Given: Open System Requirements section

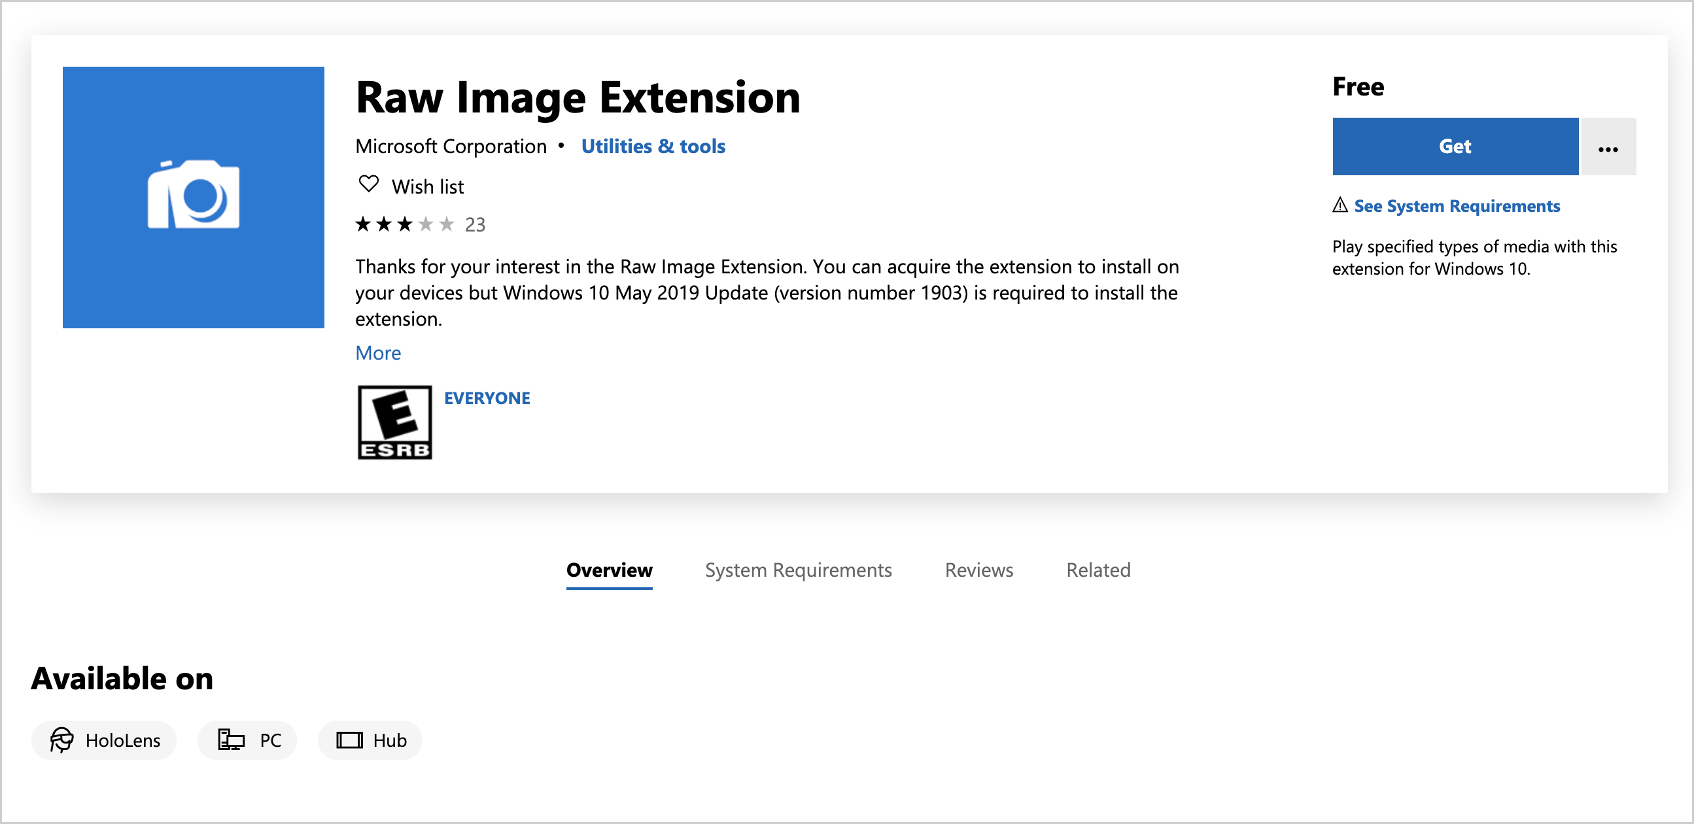Looking at the screenshot, I should click(797, 570).
